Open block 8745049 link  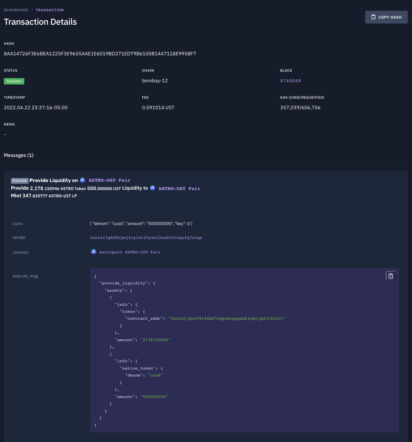point(290,81)
